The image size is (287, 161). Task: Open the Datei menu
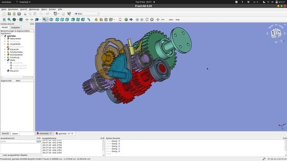(x=4, y=9)
